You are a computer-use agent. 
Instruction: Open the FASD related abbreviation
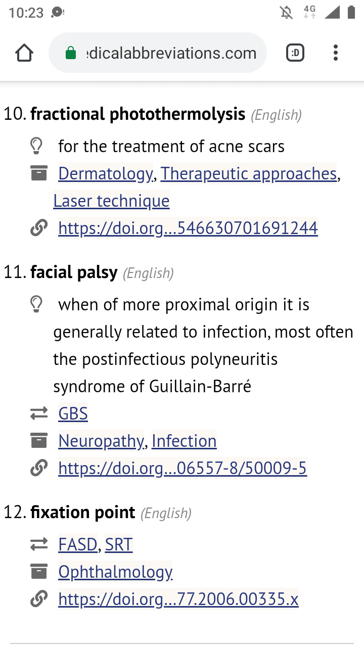(x=78, y=545)
